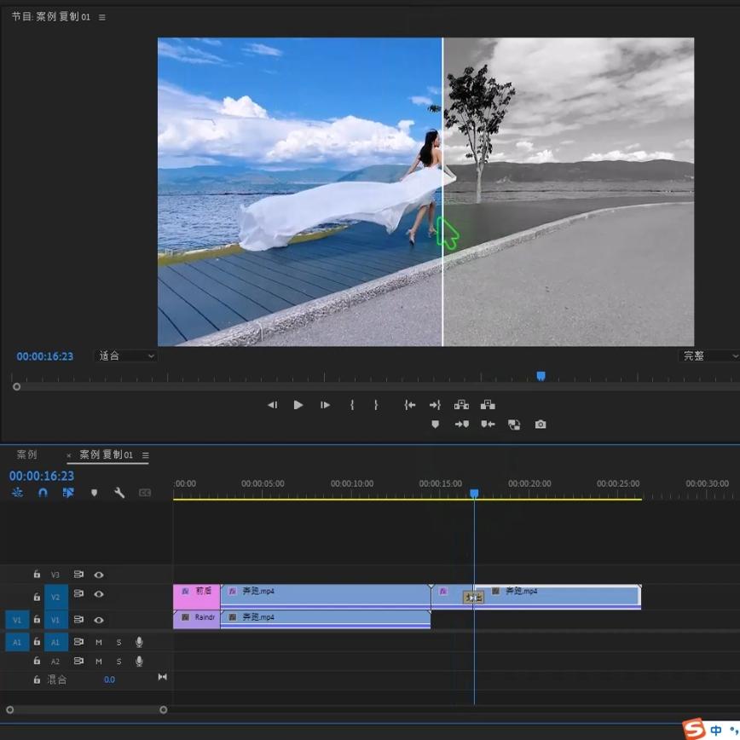
Task: Switch to the 案例 sequence tab
Action: click(x=27, y=455)
